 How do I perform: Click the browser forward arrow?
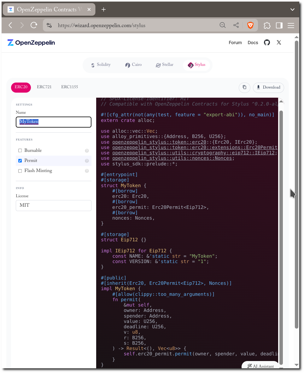click(22, 25)
